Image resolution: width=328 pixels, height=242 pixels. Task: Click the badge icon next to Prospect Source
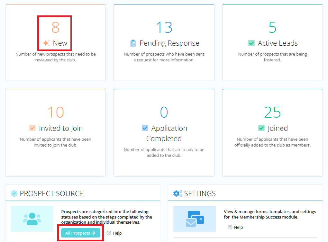coord(14,193)
